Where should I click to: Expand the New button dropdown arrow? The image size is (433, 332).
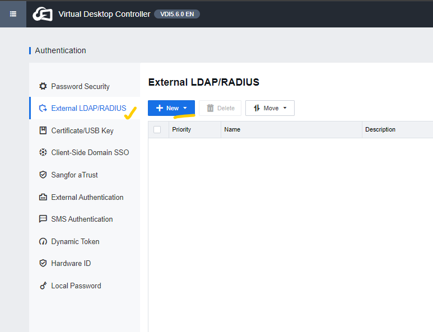(x=185, y=108)
